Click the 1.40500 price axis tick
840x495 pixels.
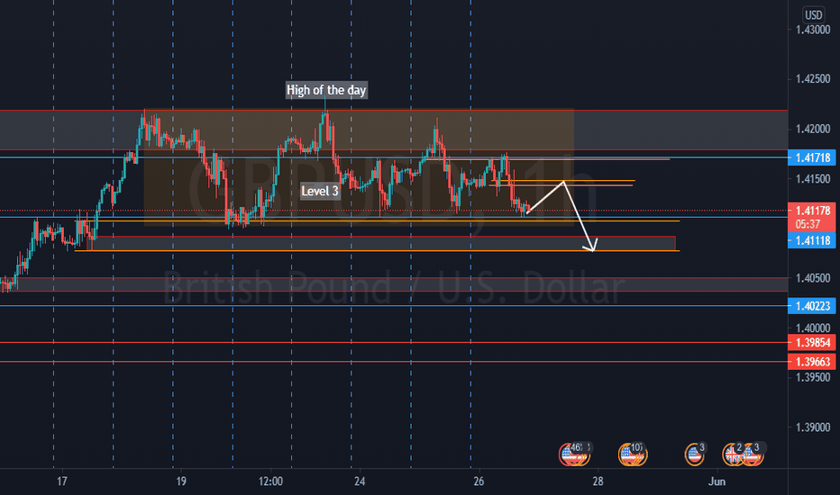pyautogui.click(x=813, y=278)
